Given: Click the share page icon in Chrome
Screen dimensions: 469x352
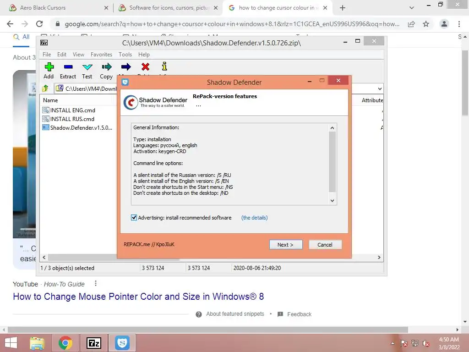Looking at the screenshot, I should 411,24.
